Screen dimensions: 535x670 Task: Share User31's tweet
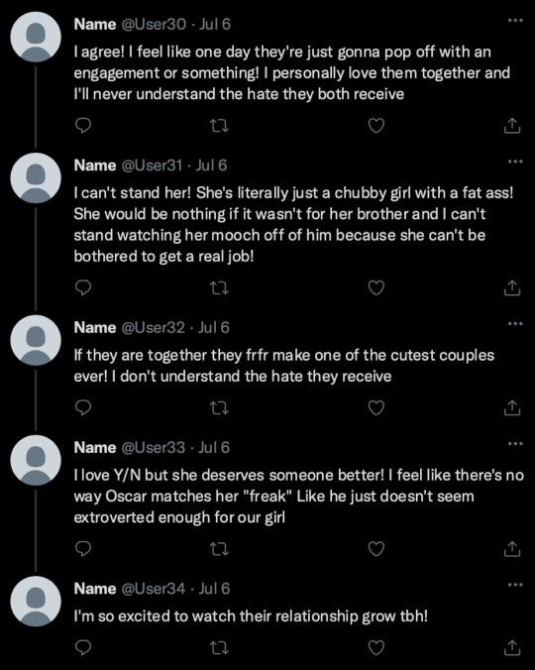(x=512, y=288)
